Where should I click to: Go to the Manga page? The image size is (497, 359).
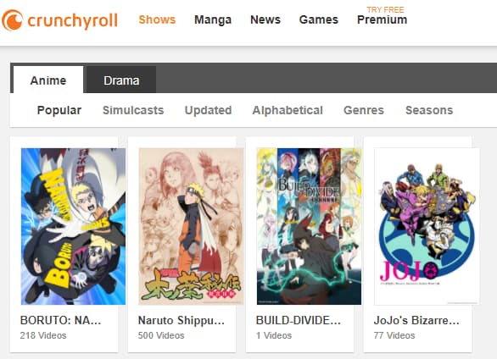(213, 20)
